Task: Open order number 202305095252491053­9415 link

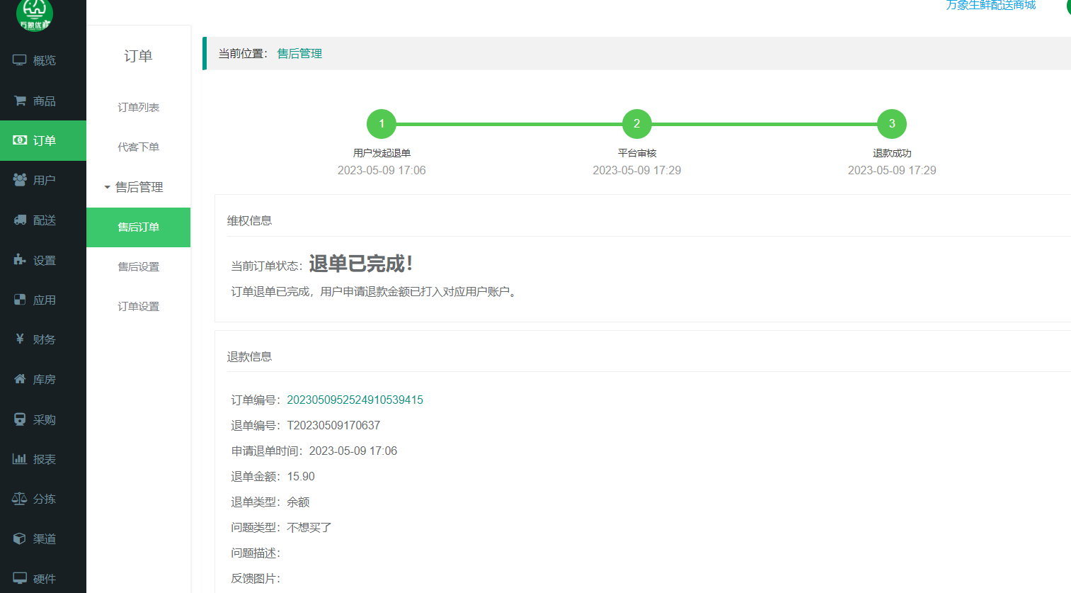Action: pyautogui.click(x=355, y=400)
